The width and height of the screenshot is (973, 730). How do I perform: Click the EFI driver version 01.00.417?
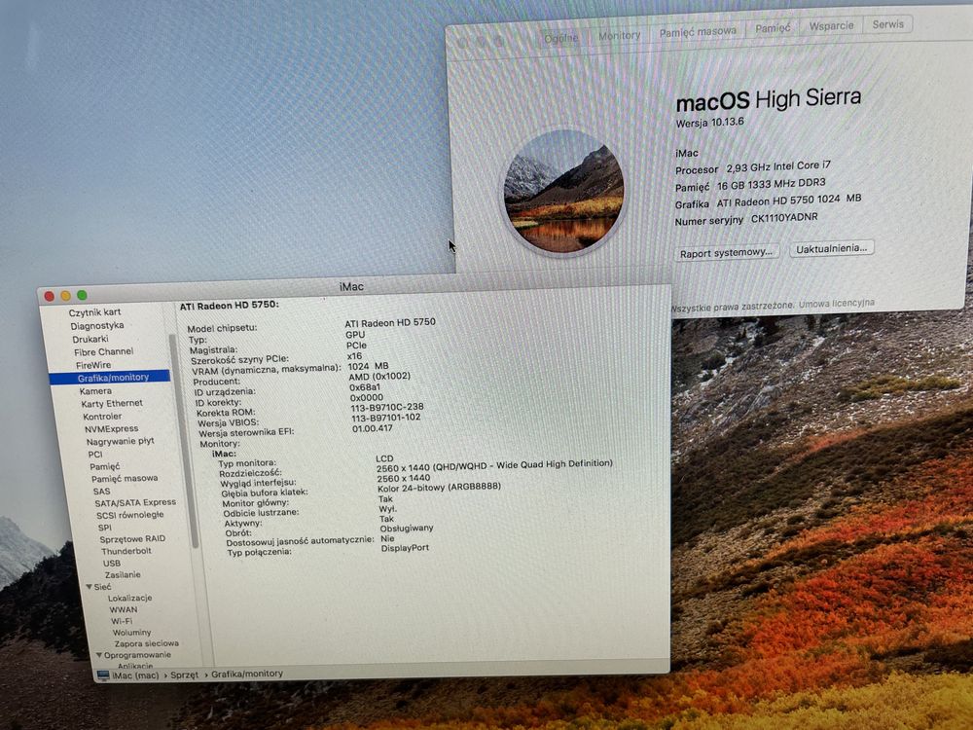tap(373, 428)
